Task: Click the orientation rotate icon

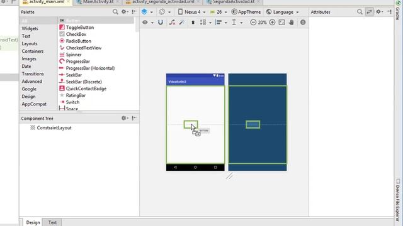Action: (164, 12)
